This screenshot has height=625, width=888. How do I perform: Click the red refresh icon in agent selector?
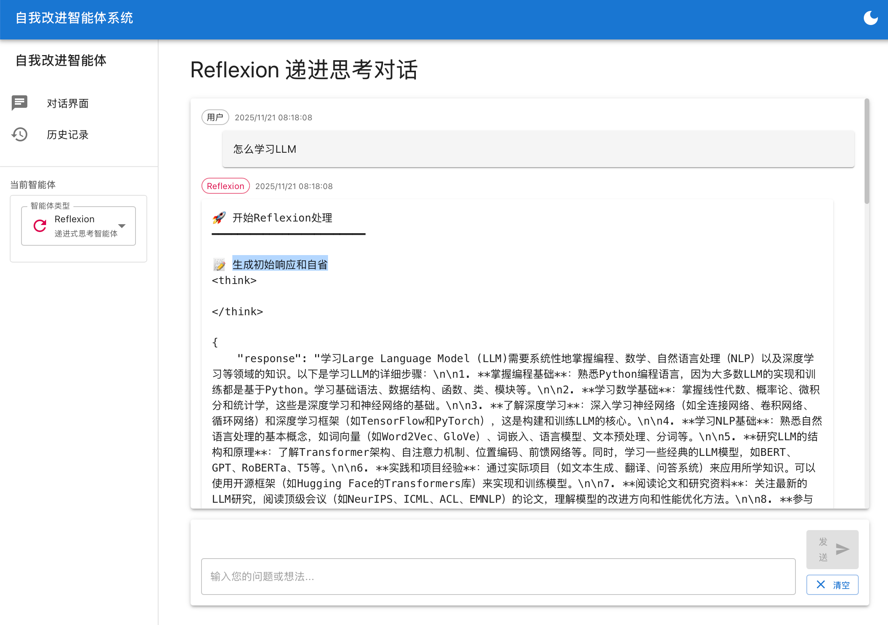[39, 226]
